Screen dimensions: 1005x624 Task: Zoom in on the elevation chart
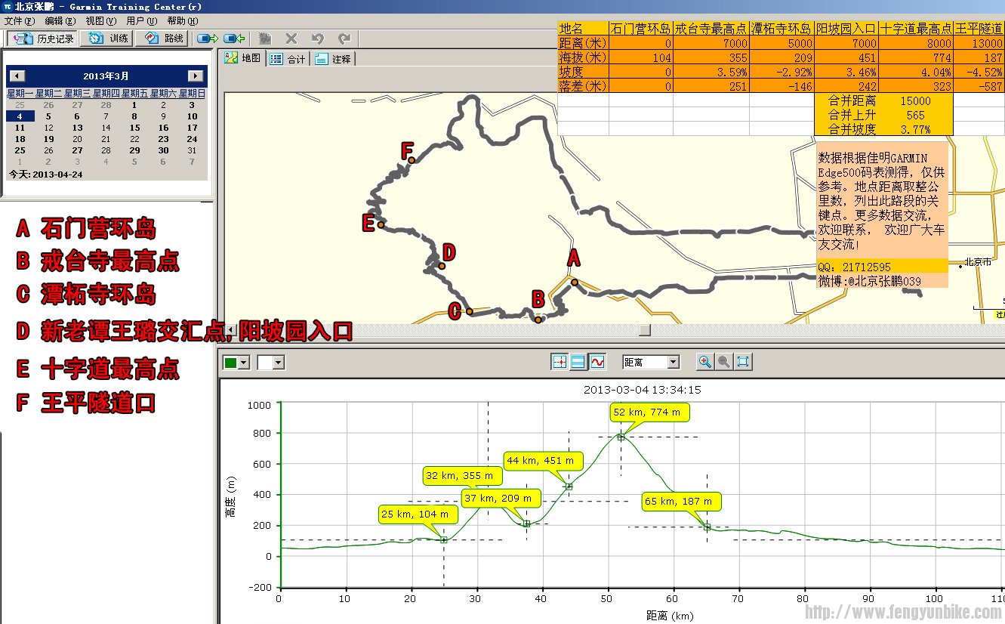704,362
